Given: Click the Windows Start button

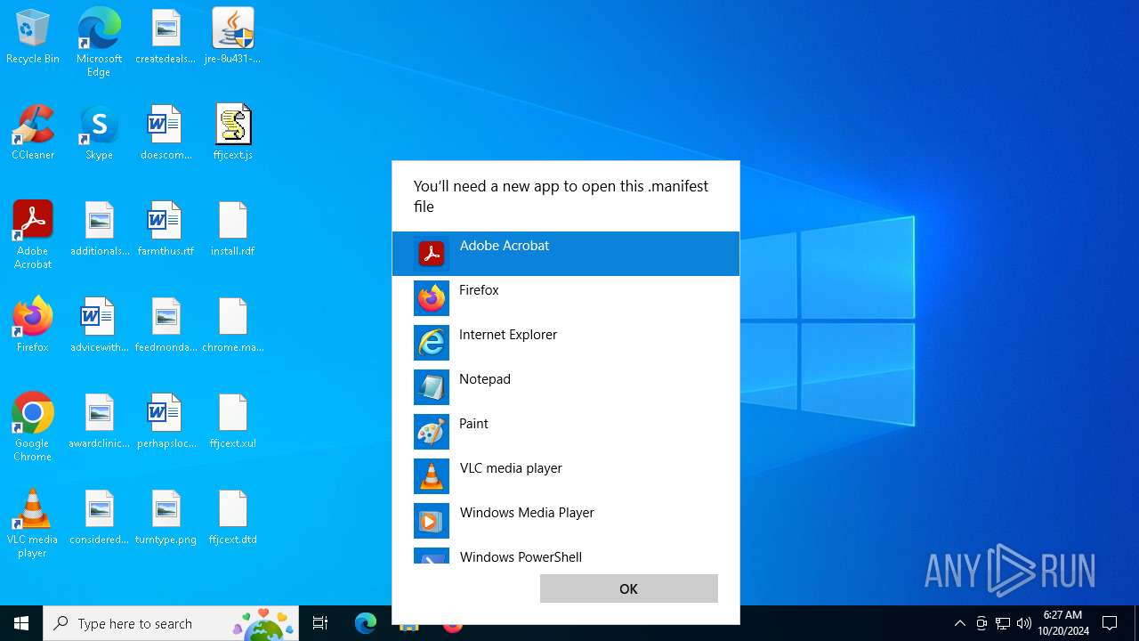Looking at the screenshot, I should click(21, 623).
